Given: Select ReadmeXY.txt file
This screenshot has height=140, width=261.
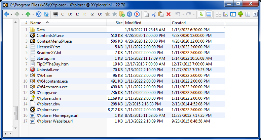Looking at the screenshot, I should 49,53.
